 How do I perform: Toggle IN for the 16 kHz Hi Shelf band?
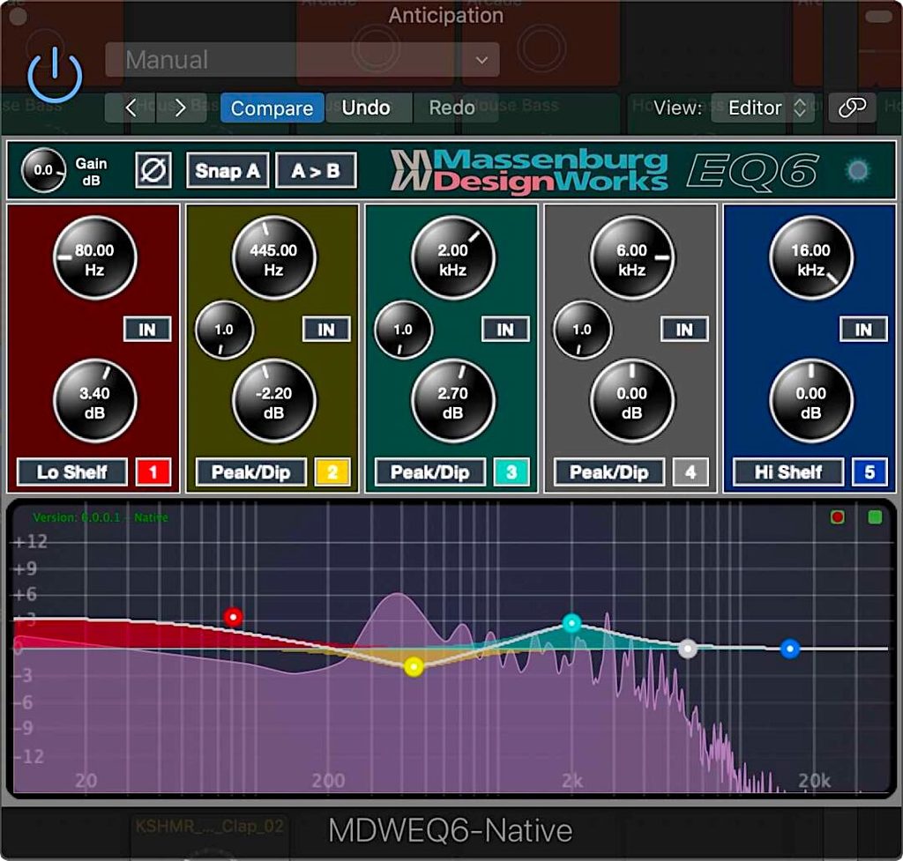click(x=863, y=330)
